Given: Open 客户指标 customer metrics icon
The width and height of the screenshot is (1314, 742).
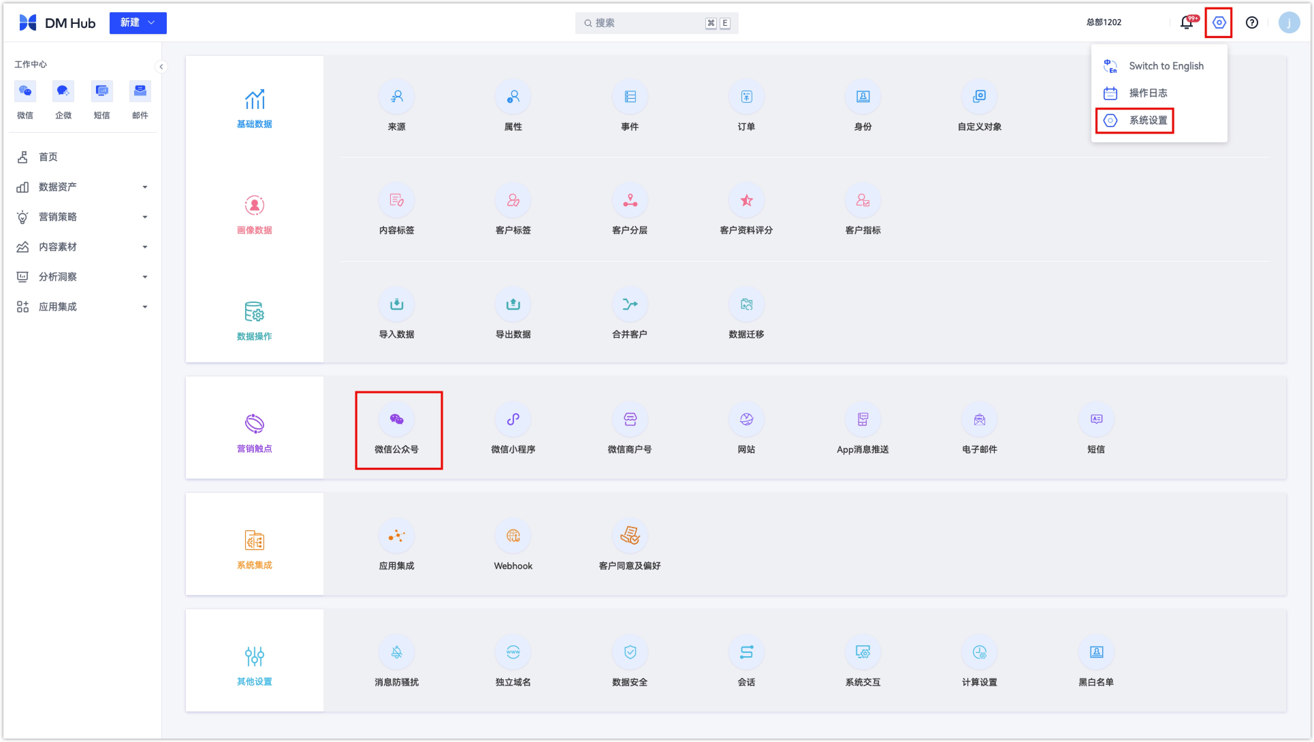Looking at the screenshot, I should 863,200.
